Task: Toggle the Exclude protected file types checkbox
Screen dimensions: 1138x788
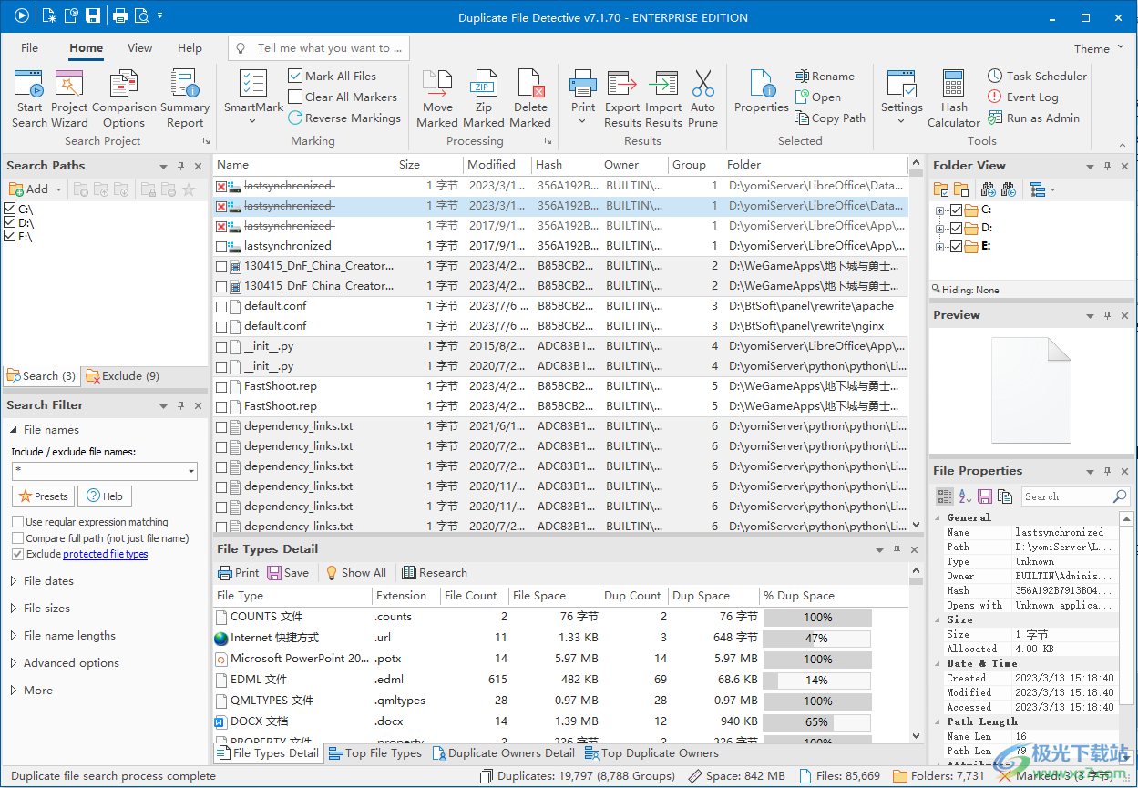Action: (x=17, y=554)
